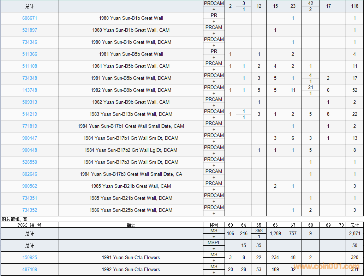Screen dimensions: 364x276
Task: Click the 509313 link
Action: pyautogui.click(x=30, y=102)
